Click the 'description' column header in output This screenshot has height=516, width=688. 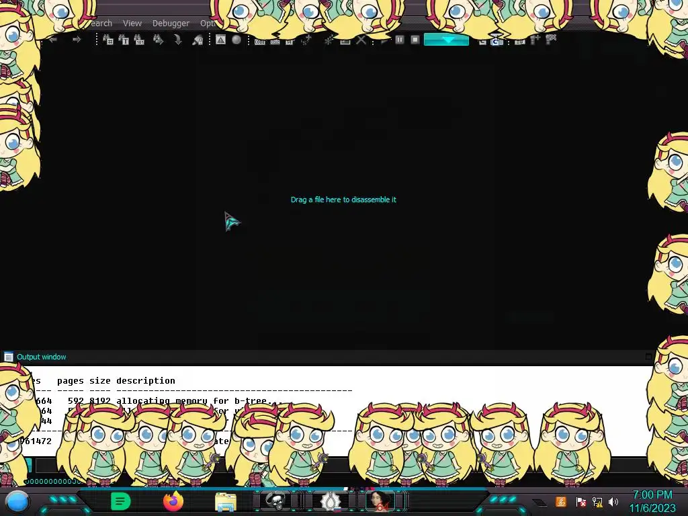[x=146, y=380]
